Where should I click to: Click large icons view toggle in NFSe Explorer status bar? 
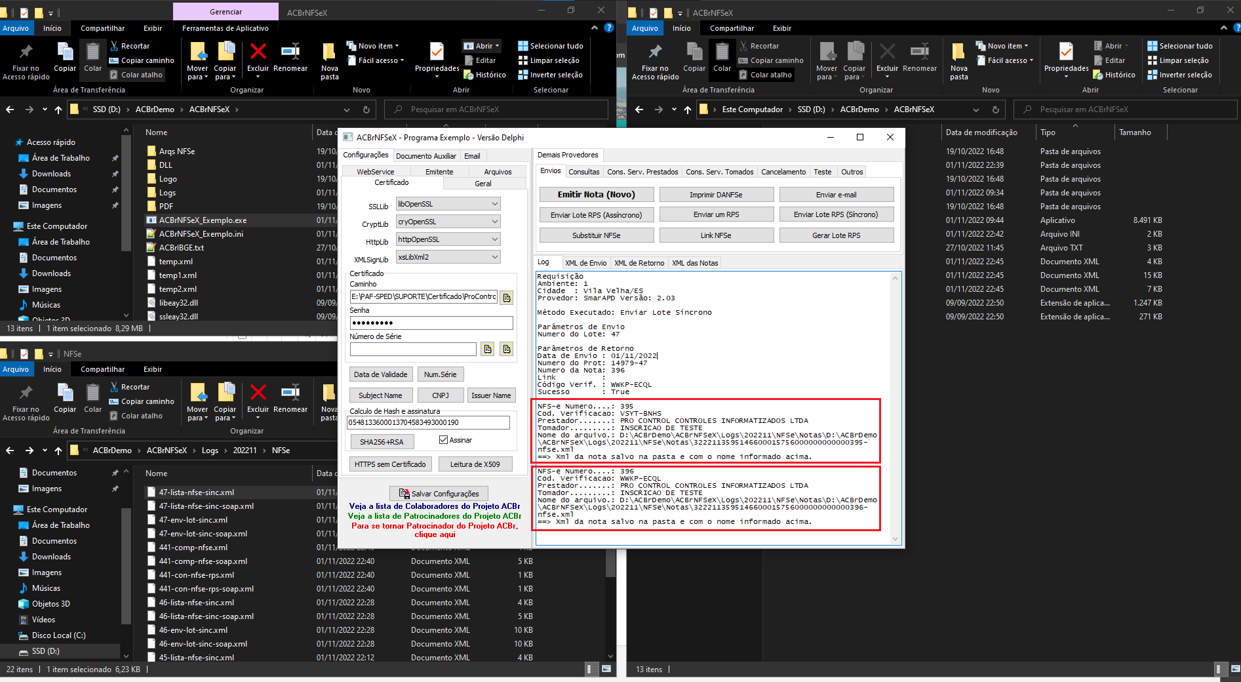pos(606,669)
